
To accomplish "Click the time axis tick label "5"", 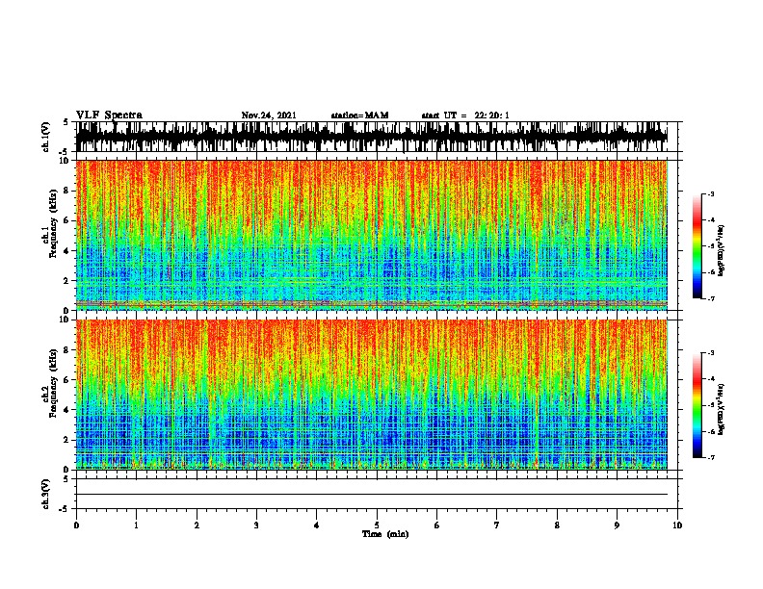I will 377,525.
